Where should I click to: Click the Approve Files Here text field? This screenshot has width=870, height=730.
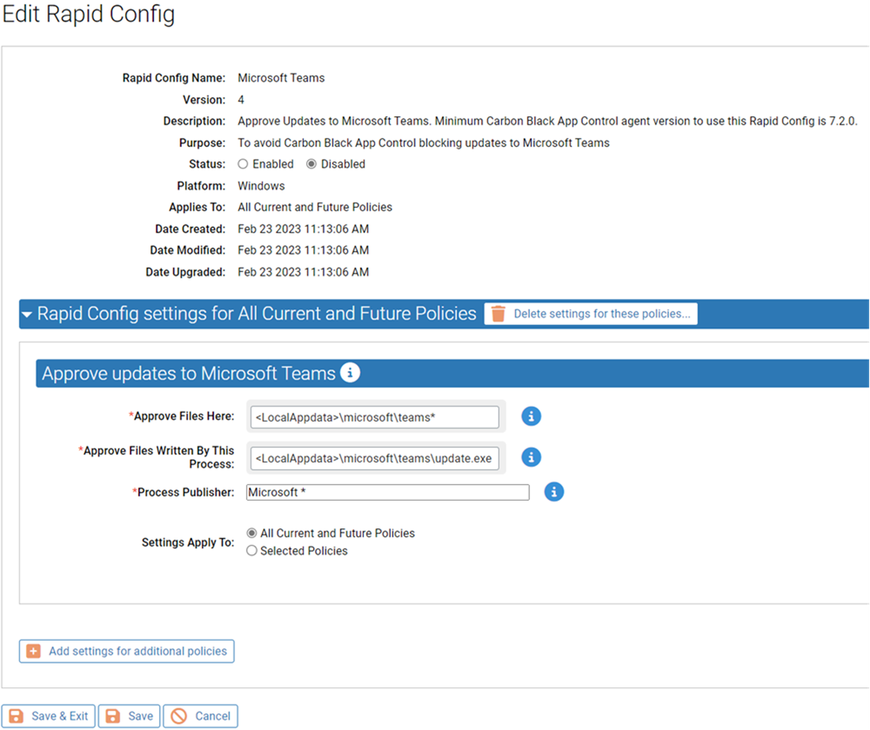(x=373, y=416)
